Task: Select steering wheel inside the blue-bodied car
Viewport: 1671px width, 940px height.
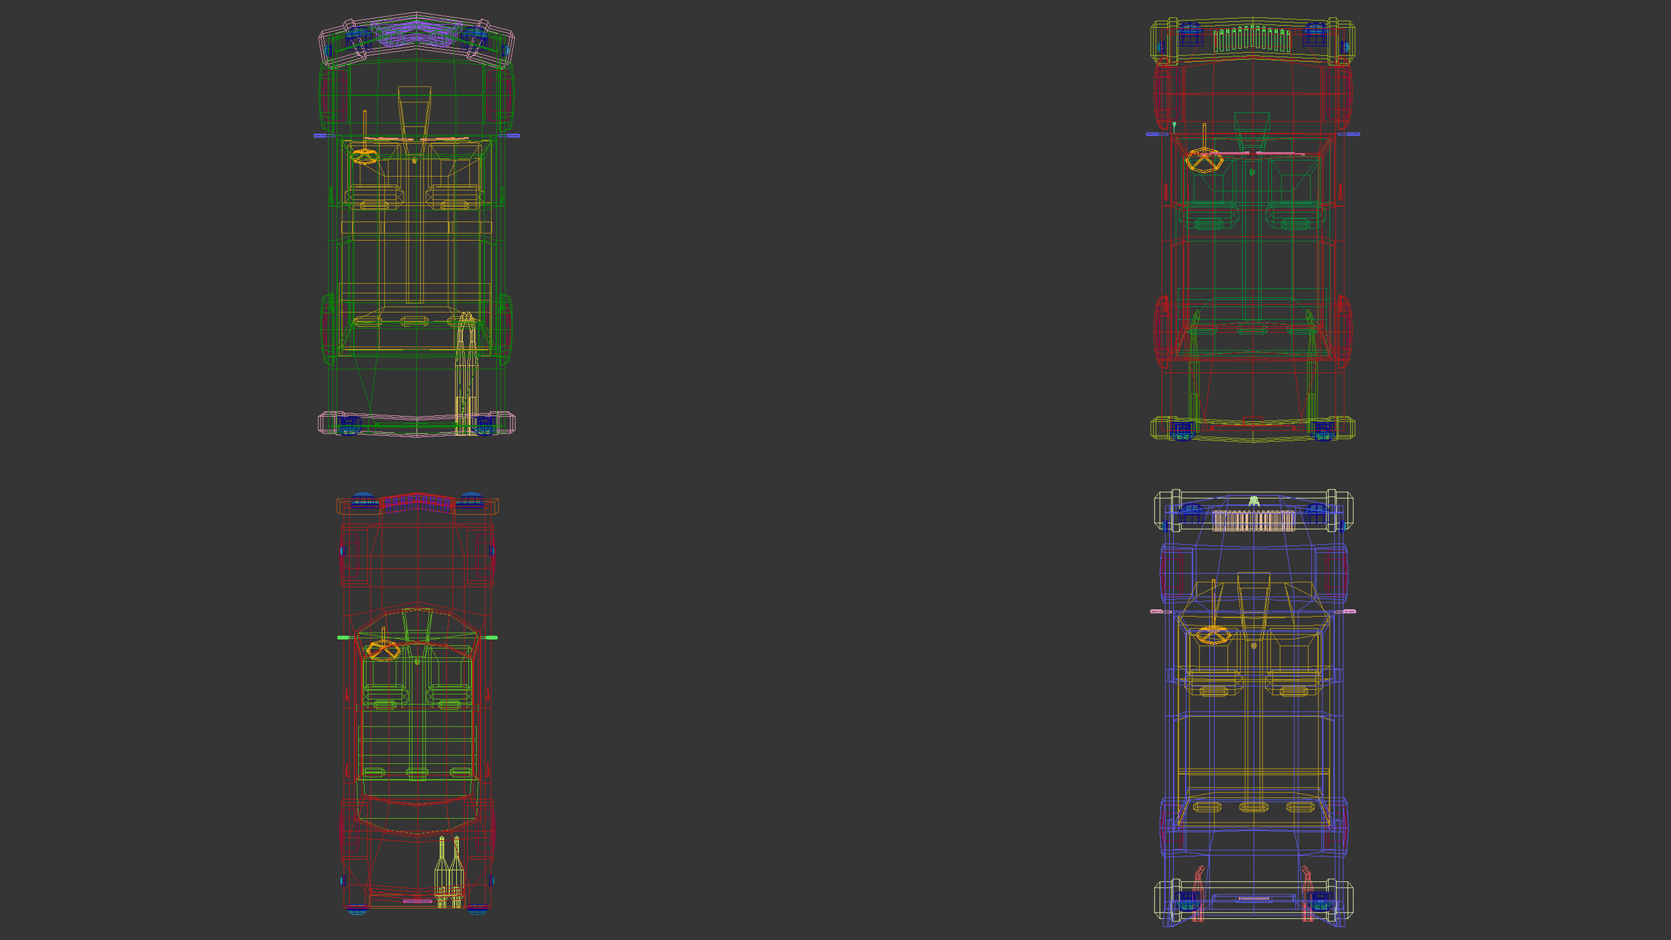Action: point(1213,634)
